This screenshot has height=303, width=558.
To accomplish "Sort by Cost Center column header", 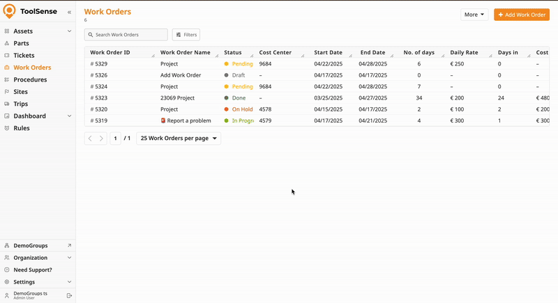I will [x=275, y=52].
